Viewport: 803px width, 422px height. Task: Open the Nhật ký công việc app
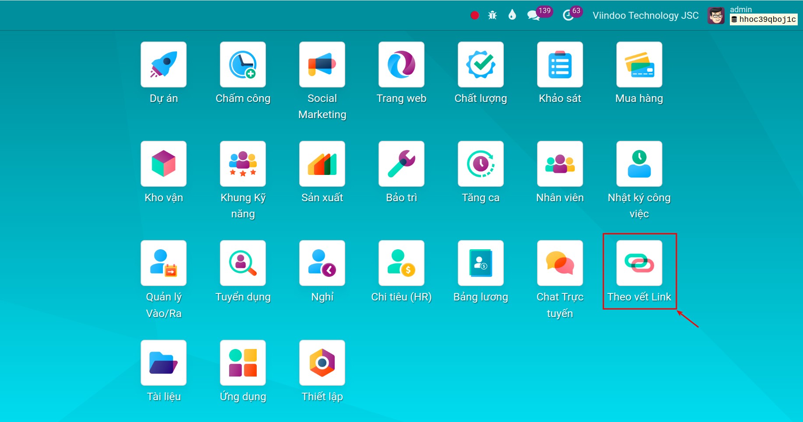639,164
